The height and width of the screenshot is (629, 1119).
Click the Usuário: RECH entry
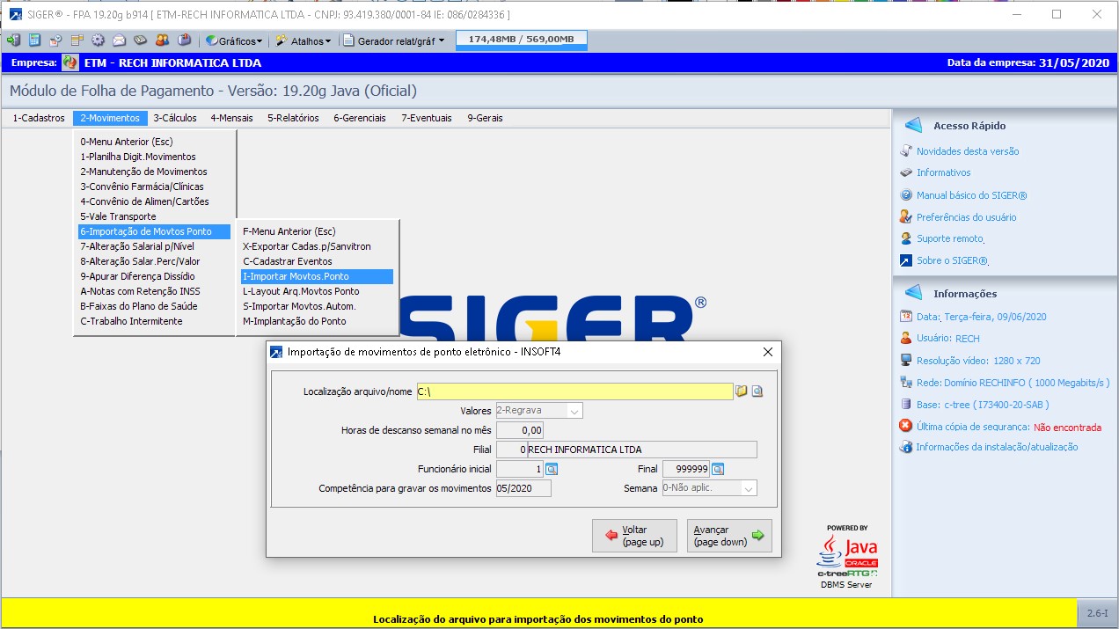pyautogui.click(x=947, y=338)
